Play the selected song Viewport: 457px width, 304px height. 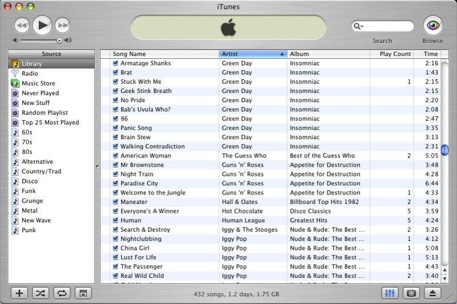(42, 25)
